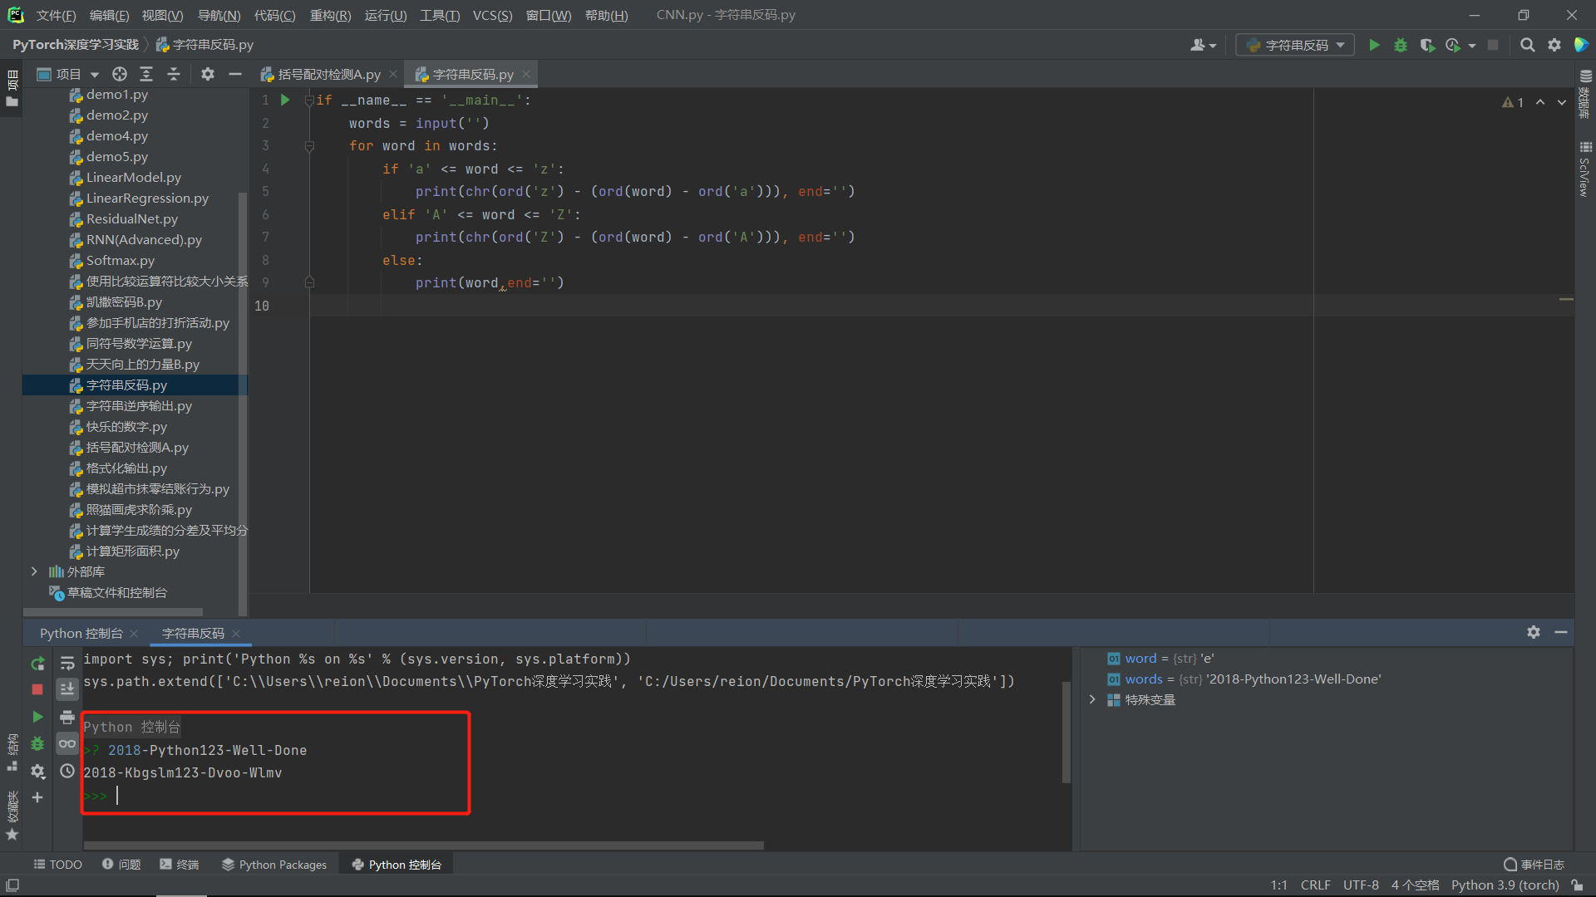Expand the 外部库 tree node

34,571
